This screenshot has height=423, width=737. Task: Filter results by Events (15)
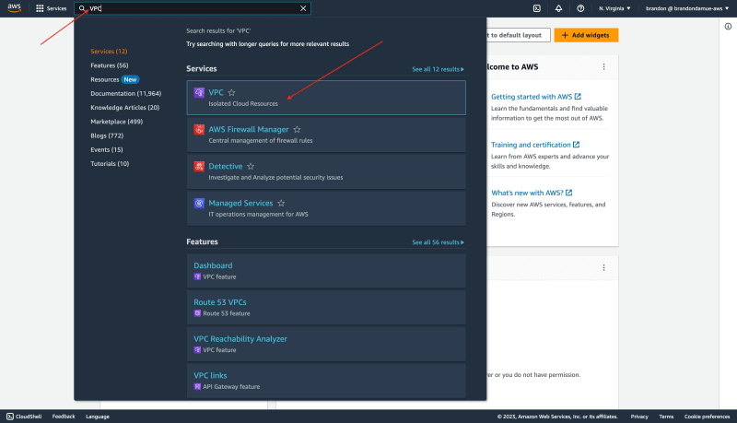point(107,150)
